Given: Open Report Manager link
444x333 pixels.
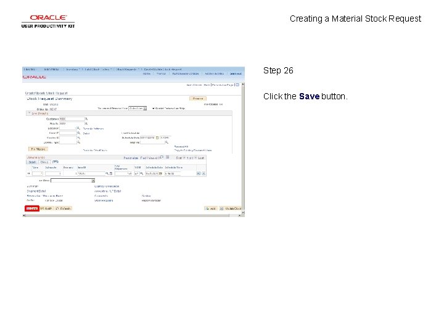Looking at the screenshot, I should pos(151,200).
